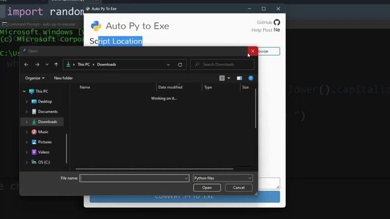Click the Browse button behind dialog
This screenshot has height=219, width=390.
pyautogui.click(x=269, y=51)
